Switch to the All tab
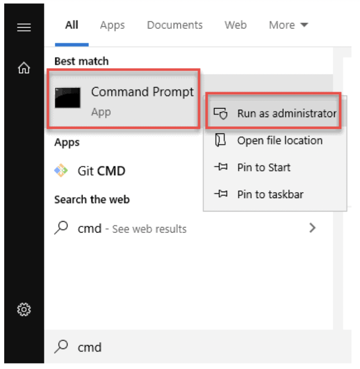The image size is (360, 369). coord(71,25)
